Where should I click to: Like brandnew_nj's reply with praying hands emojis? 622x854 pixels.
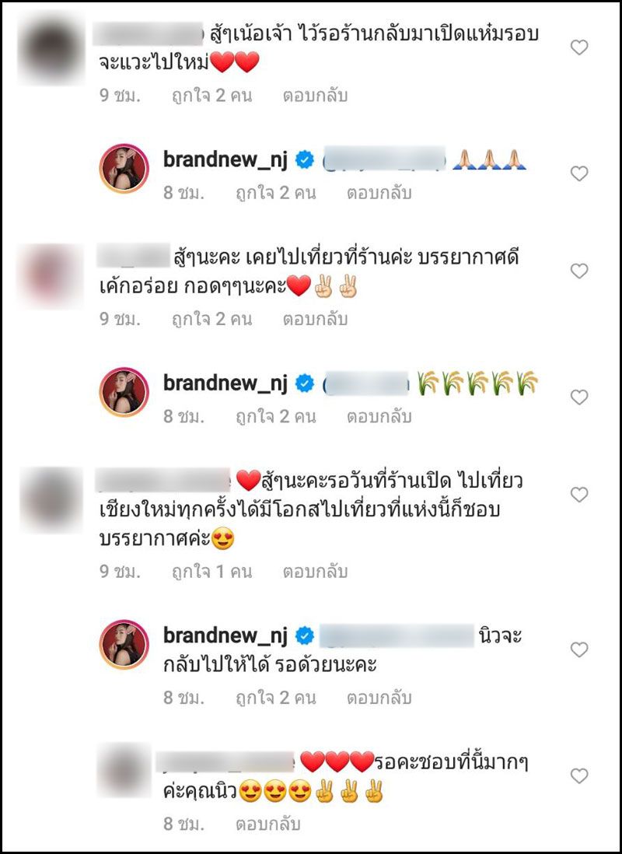coord(579,173)
